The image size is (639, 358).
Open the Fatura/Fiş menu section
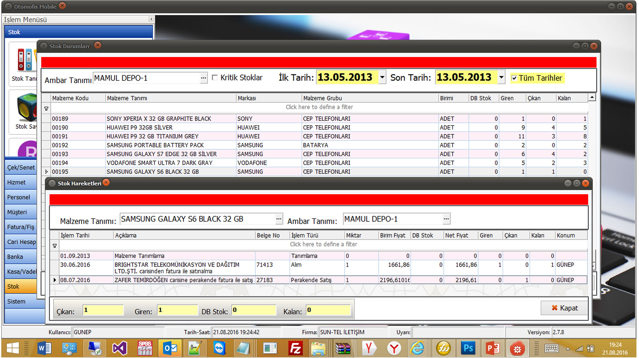pyautogui.click(x=21, y=227)
